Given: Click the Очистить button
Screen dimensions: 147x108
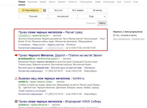Looking at the screenshot, I should (91, 23).
